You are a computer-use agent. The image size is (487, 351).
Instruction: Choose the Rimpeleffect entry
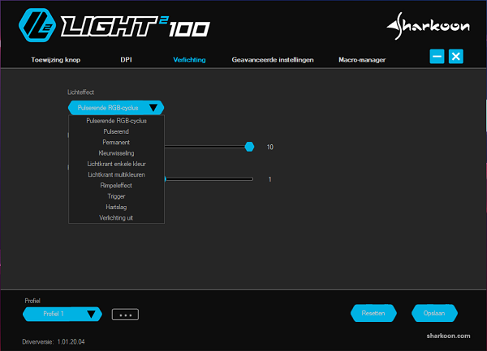(116, 186)
